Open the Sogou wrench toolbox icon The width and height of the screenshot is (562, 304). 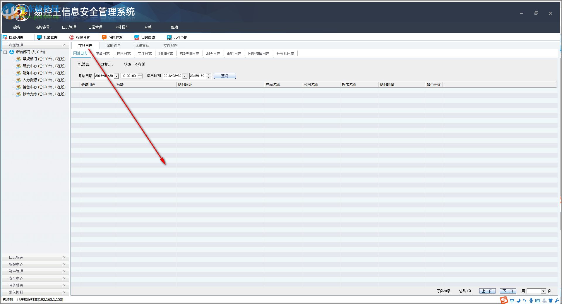[557, 300]
